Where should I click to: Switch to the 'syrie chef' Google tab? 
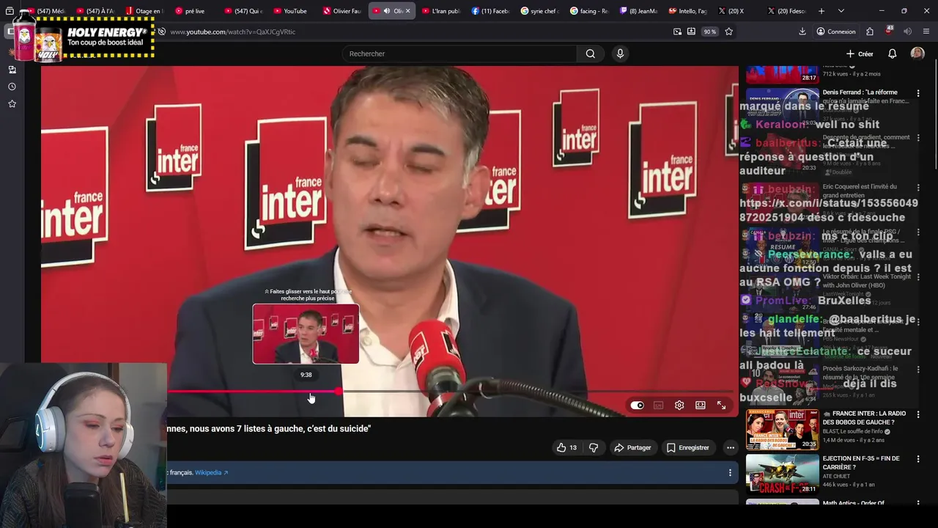[541, 11]
